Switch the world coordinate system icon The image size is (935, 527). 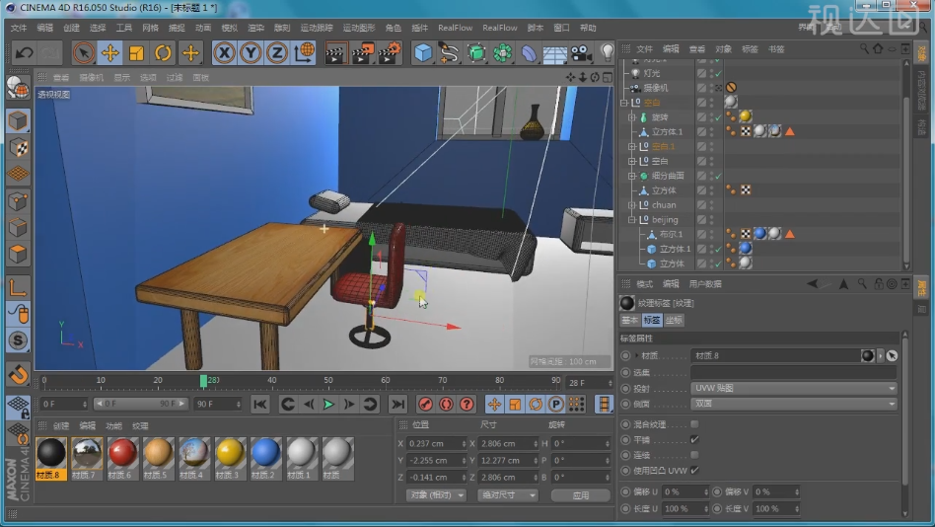(304, 53)
